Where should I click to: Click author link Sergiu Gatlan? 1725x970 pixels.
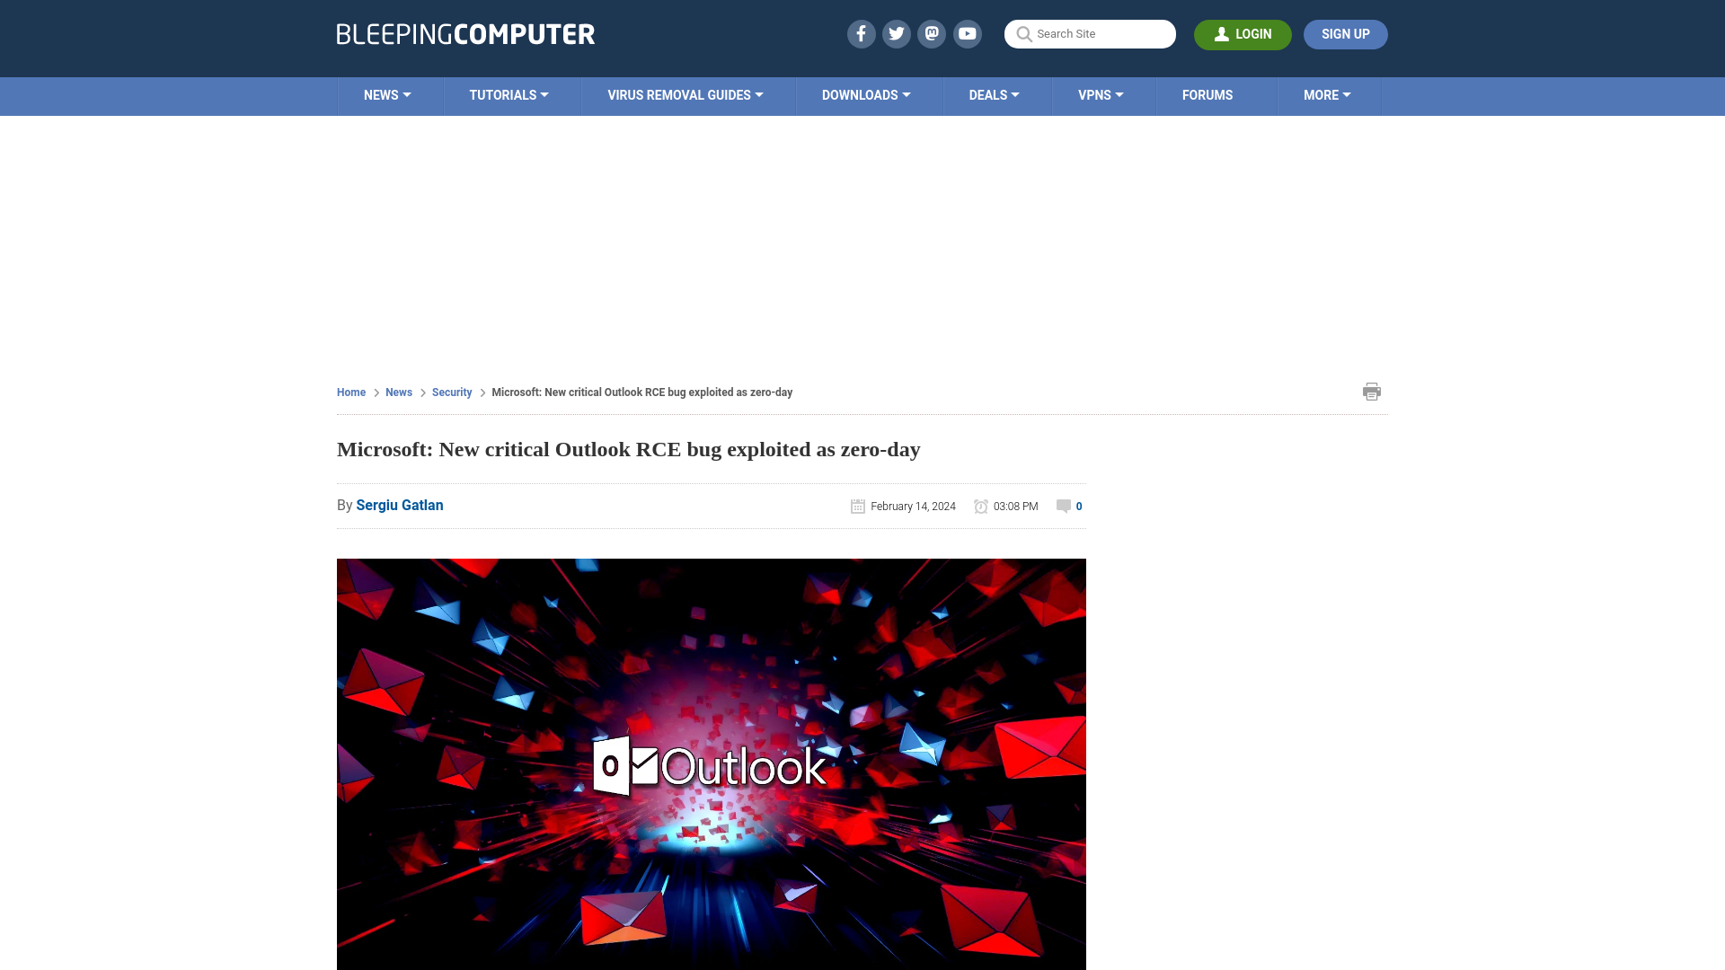(x=399, y=505)
